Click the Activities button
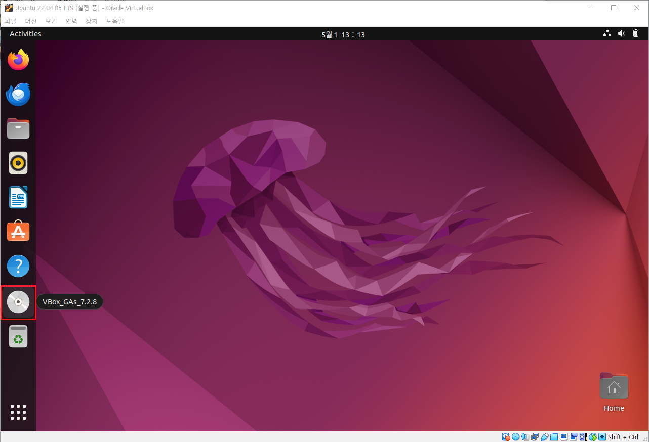Viewport: 649px width, 442px height. (x=25, y=34)
